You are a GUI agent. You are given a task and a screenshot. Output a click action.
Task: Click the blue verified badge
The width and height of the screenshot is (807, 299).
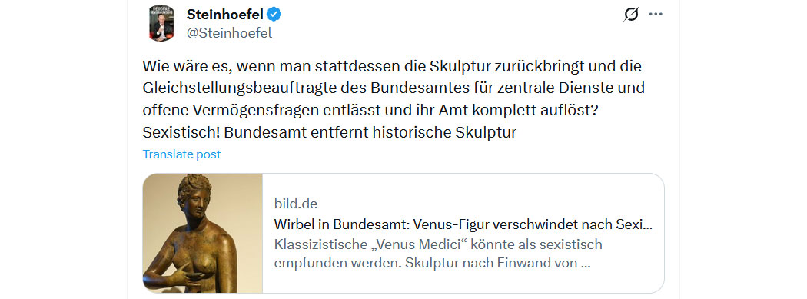274,15
